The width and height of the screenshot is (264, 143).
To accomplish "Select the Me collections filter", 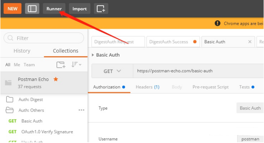I will 17,65.
